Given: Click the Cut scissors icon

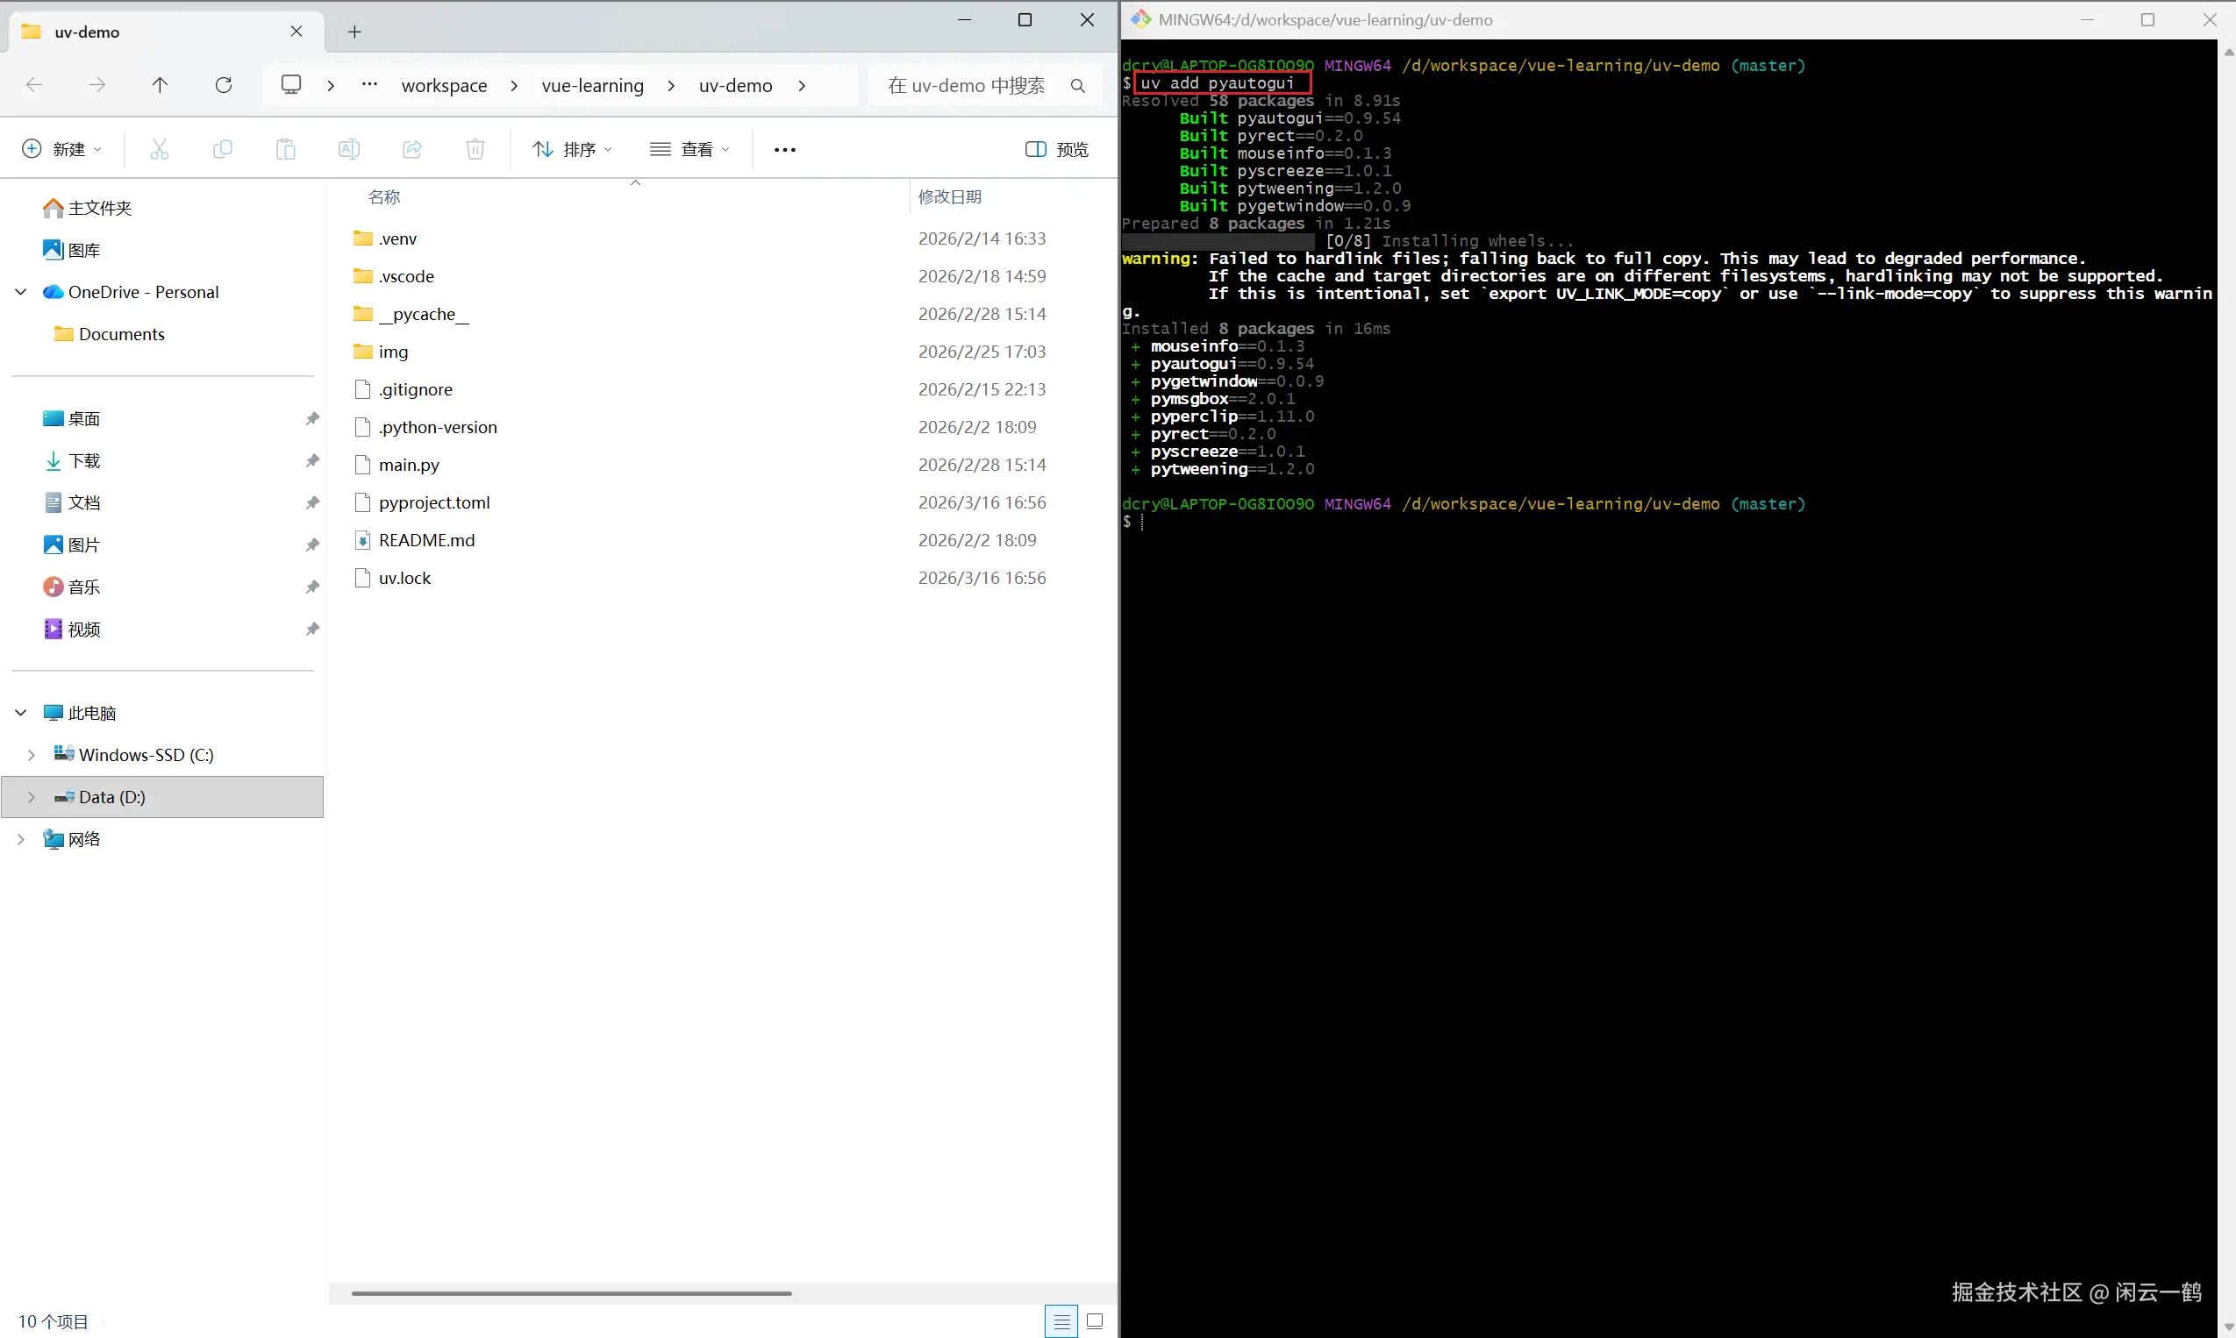Looking at the screenshot, I should click(x=160, y=149).
